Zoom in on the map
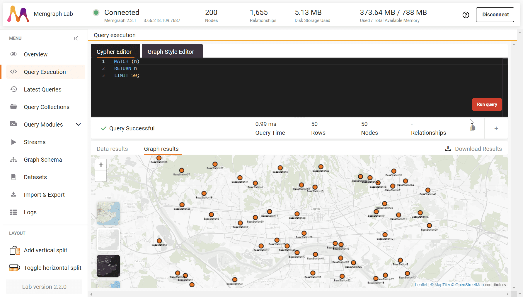This screenshot has height=297, width=523. click(x=101, y=165)
